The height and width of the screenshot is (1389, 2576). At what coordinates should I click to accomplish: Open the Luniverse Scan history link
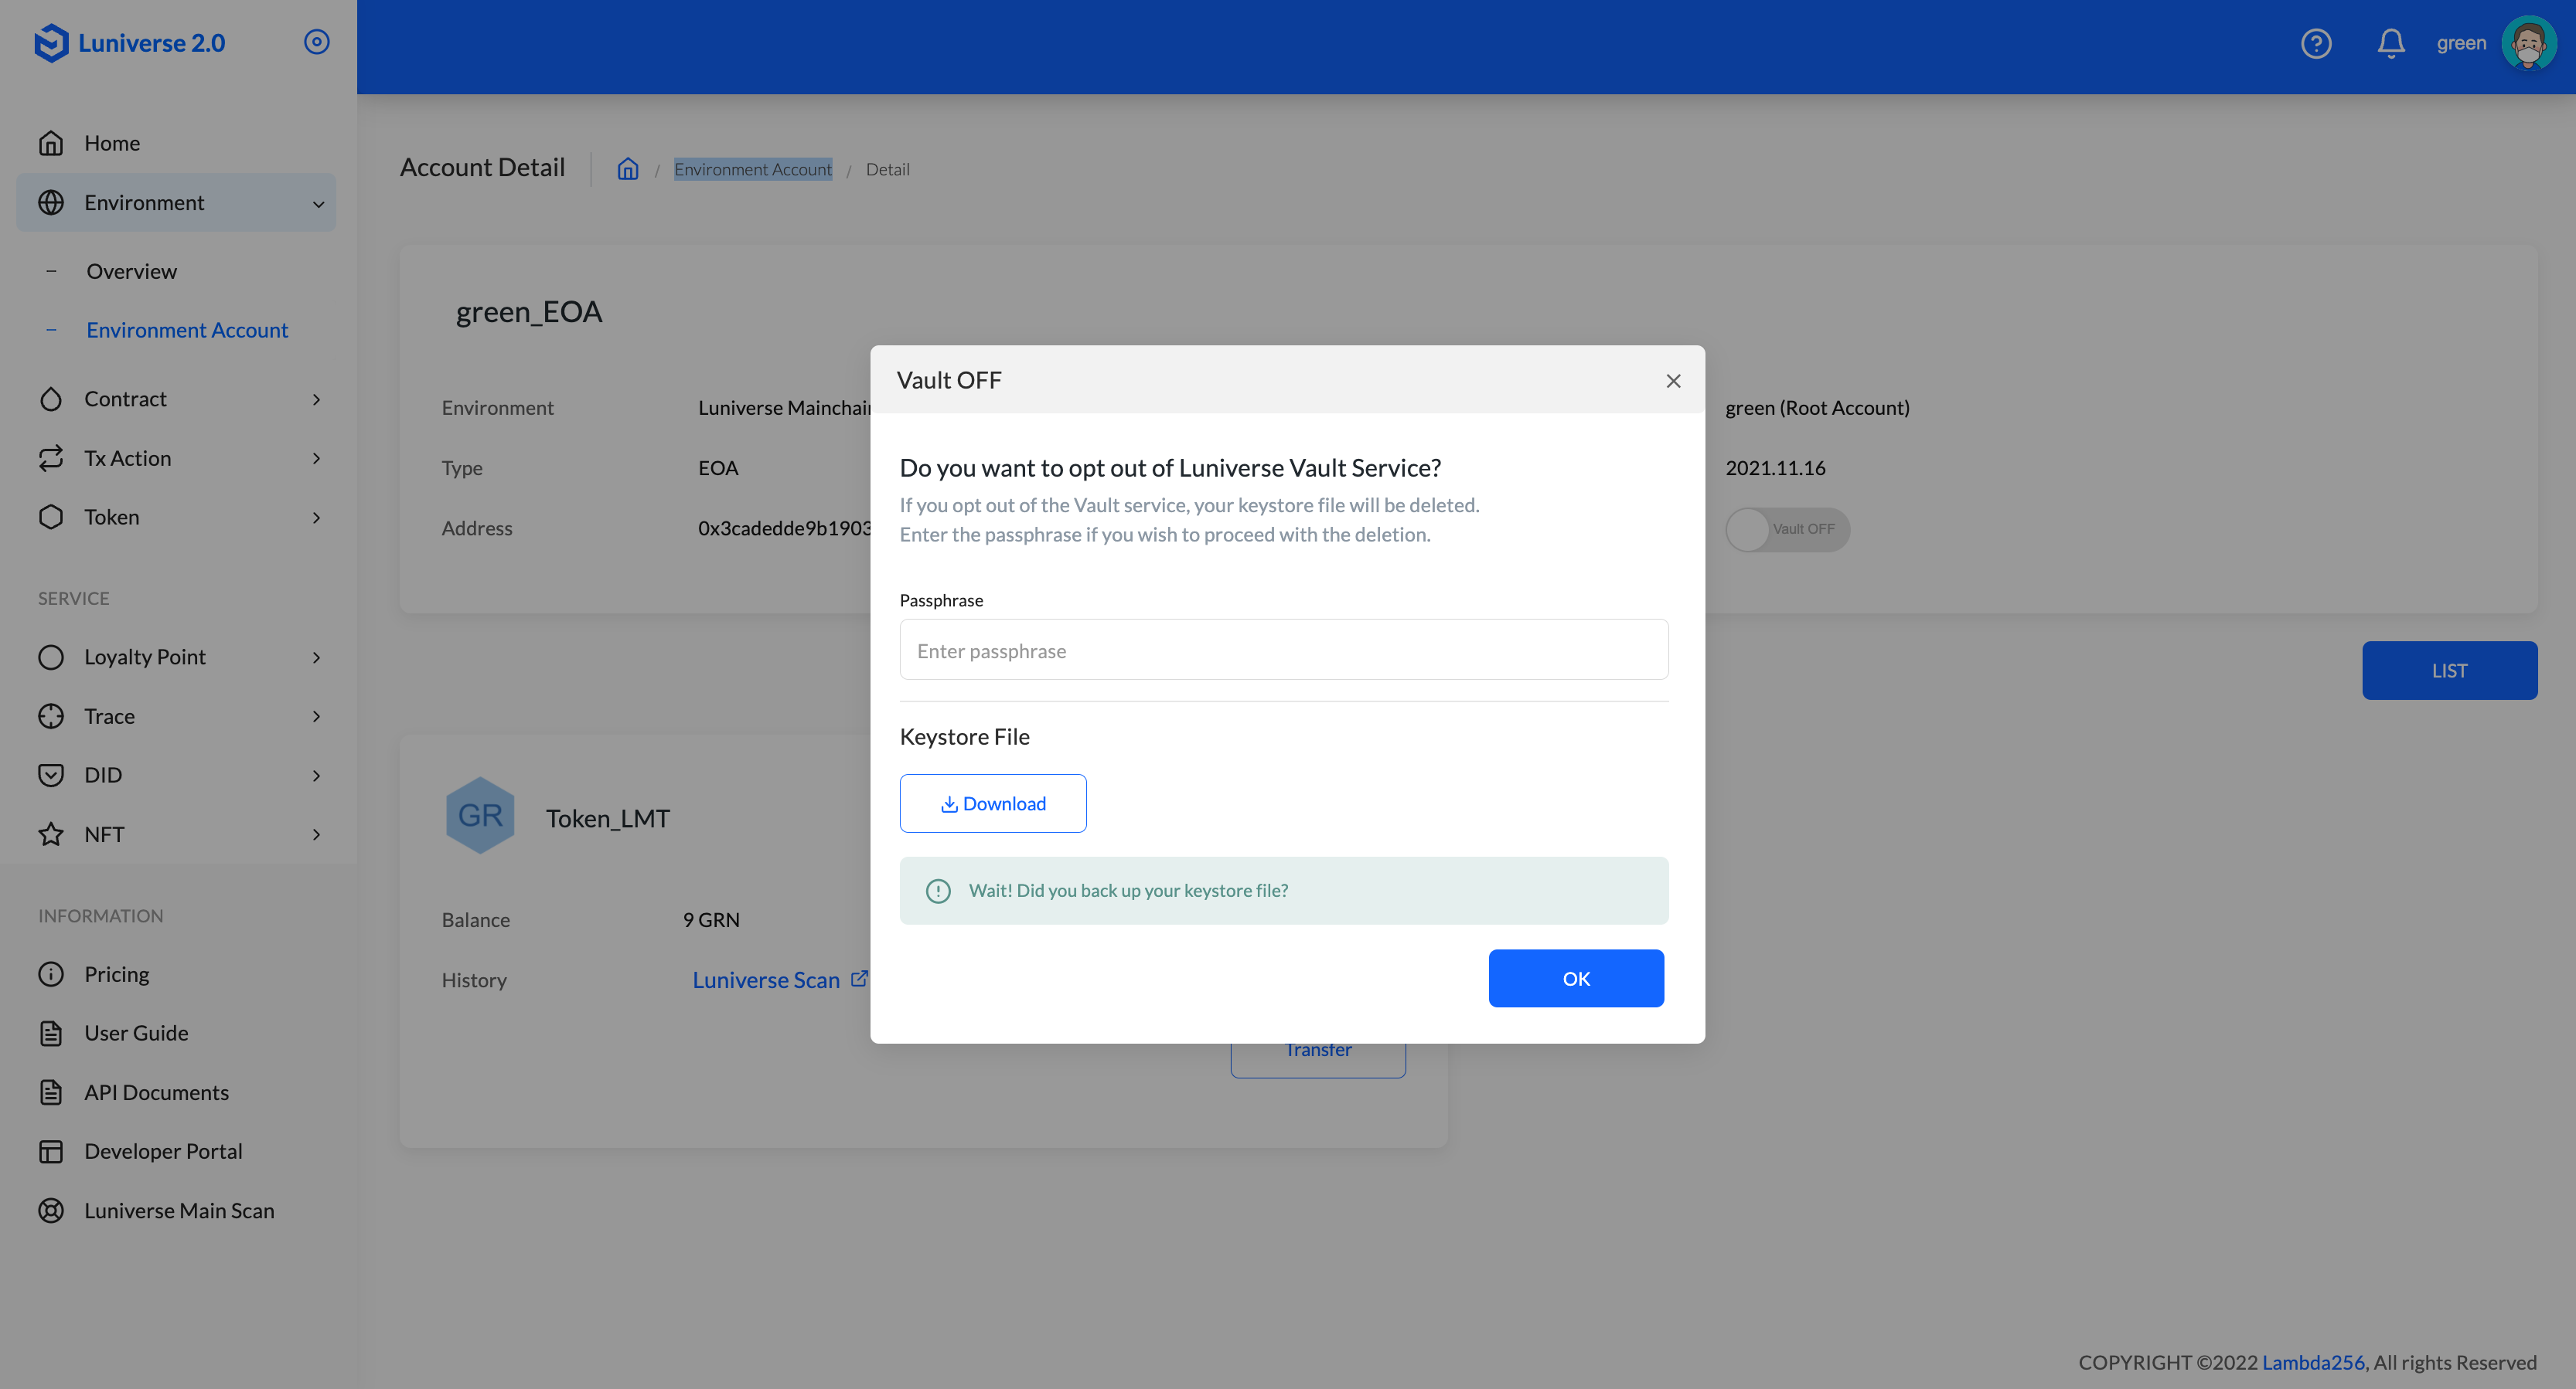click(x=766, y=980)
